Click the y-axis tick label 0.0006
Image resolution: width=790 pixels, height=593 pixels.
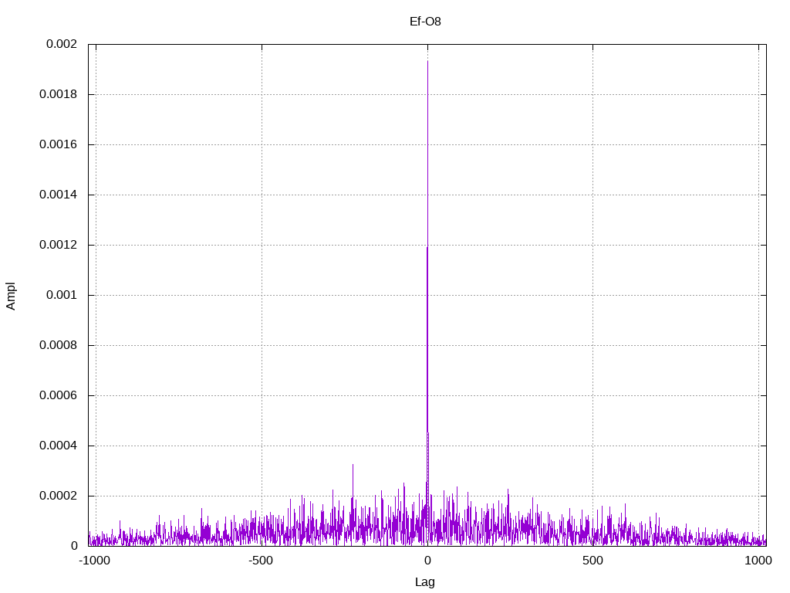[x=59, y=395]
